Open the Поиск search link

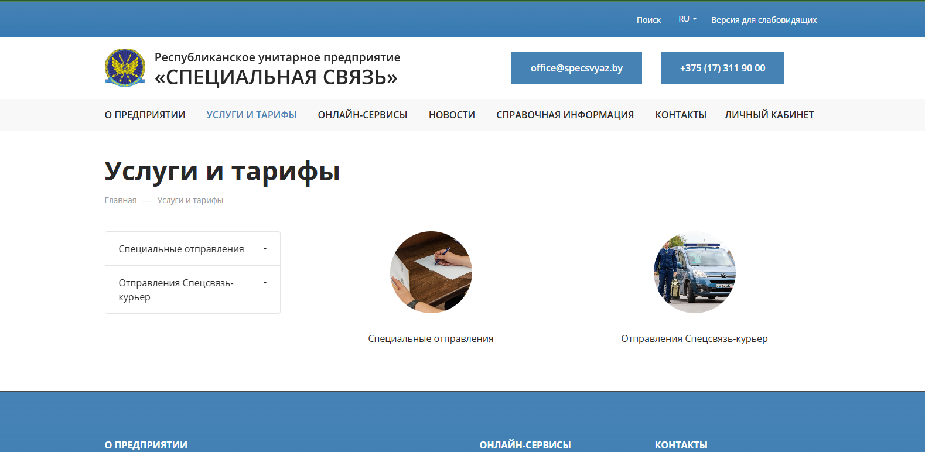pyautogui.click(x=648, y=20)
